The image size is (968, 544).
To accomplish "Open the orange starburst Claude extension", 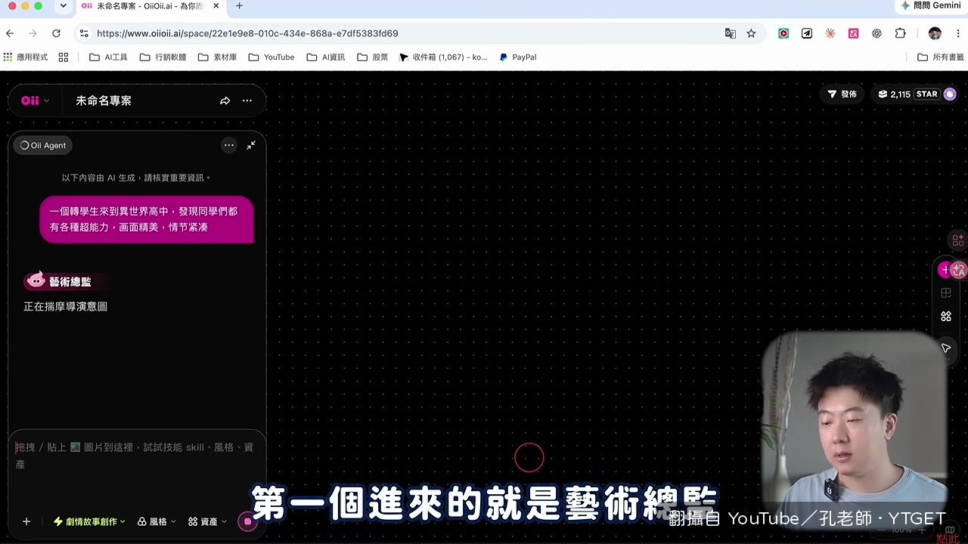I will tap(830, 33).
